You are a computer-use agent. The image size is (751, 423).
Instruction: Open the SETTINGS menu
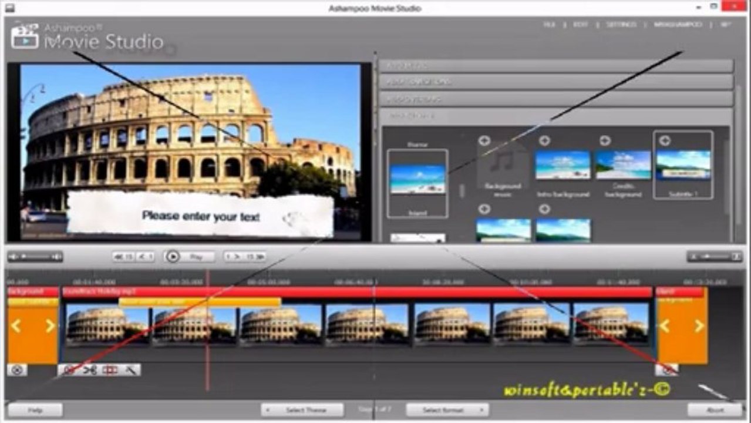[621, 25]
